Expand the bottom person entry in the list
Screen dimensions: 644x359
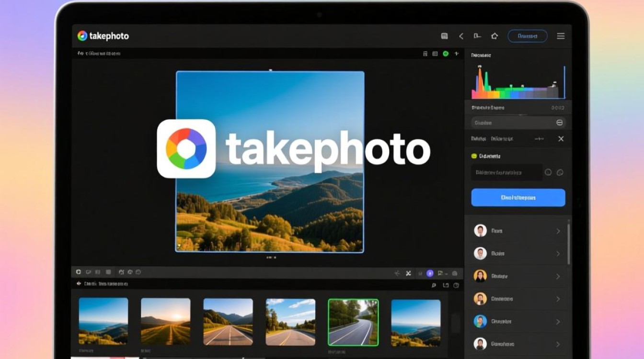(x=558, y=344)
